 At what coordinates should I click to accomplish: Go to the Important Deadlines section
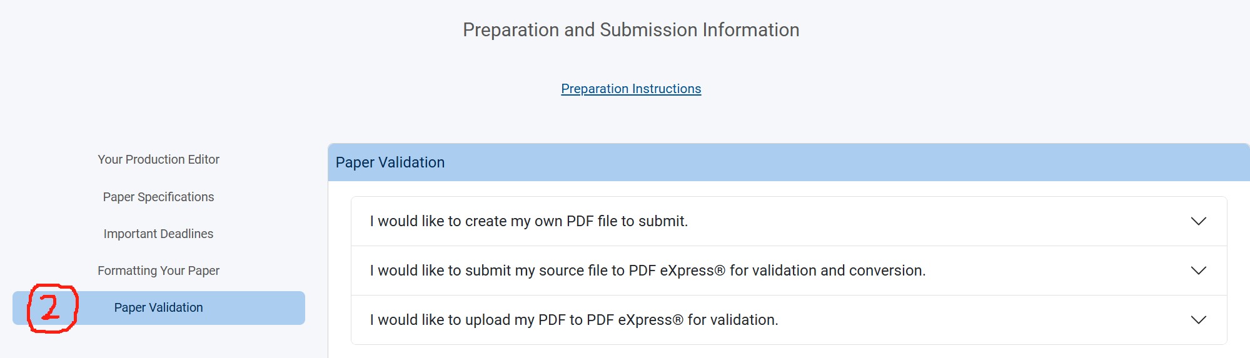158,234
